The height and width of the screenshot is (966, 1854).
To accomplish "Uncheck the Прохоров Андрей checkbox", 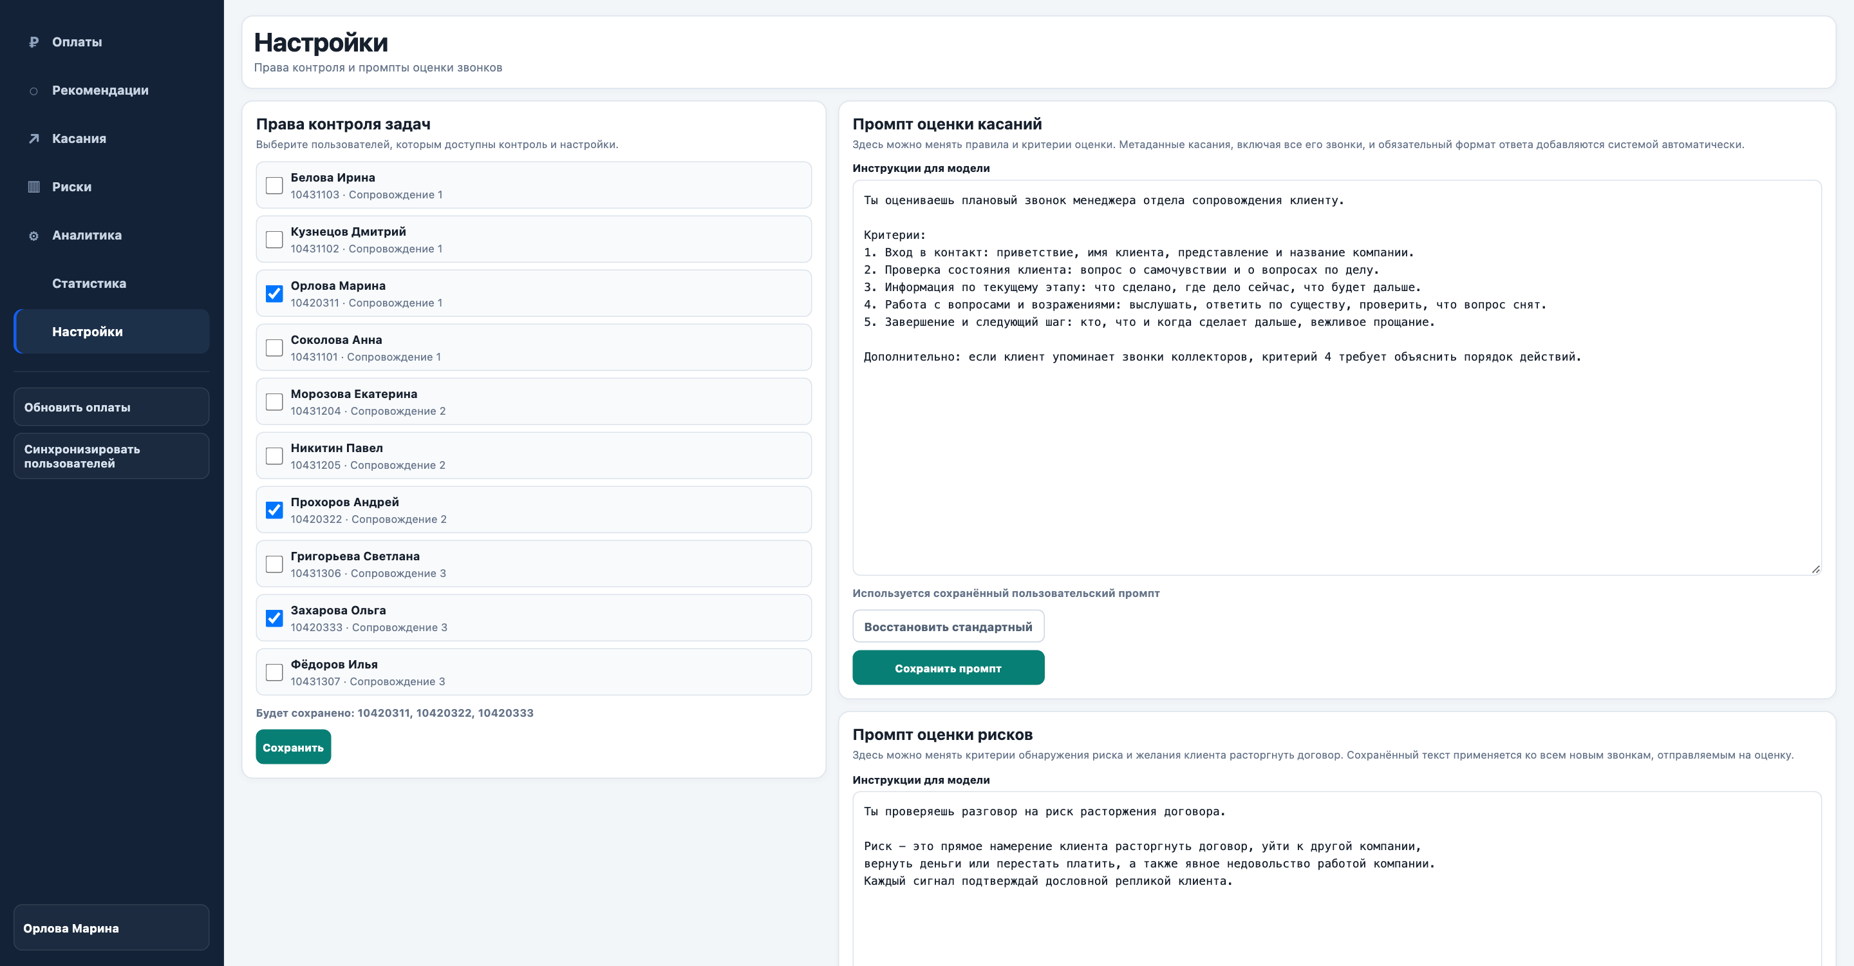I will click(x=274, y=510).
